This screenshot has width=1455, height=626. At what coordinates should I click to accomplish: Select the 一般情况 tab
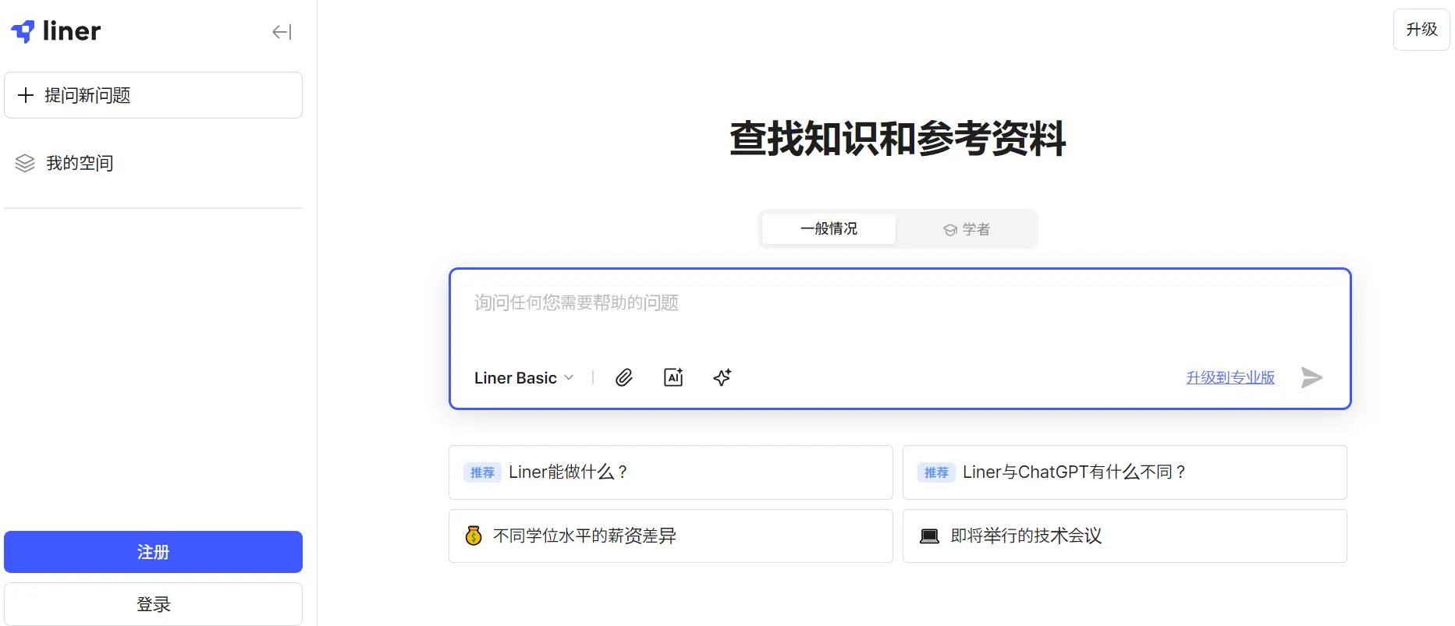(829, 229)
